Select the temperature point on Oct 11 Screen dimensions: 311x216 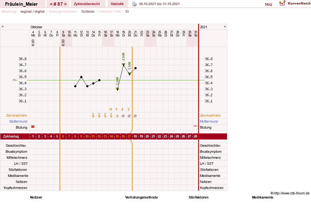pyautogui.click(x=75, y=86)
